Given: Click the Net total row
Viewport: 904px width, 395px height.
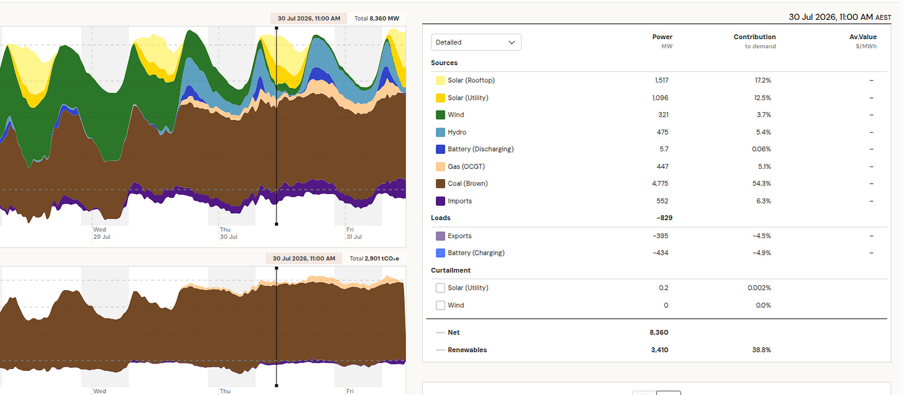Looking at the screenshot, I should point(654,332).
